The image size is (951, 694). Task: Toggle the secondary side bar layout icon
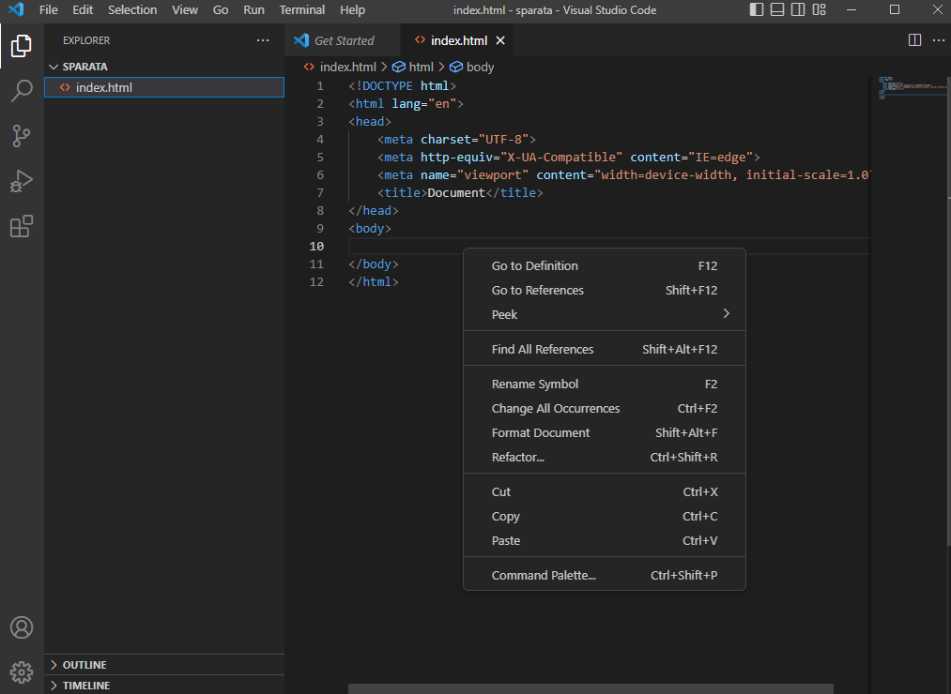[798, 9]
